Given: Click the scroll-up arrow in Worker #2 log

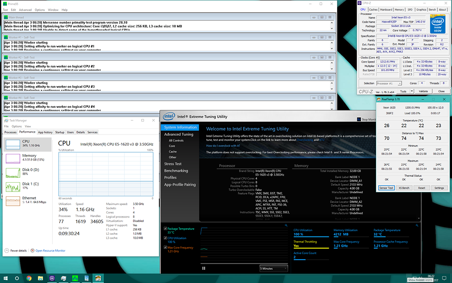Looking at the screenshot, I should [332, 63].
